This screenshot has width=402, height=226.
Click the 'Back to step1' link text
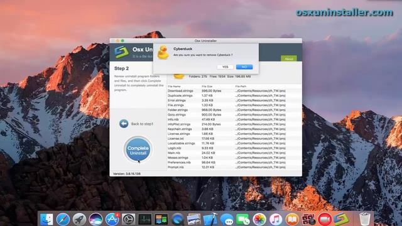[142, 124]
